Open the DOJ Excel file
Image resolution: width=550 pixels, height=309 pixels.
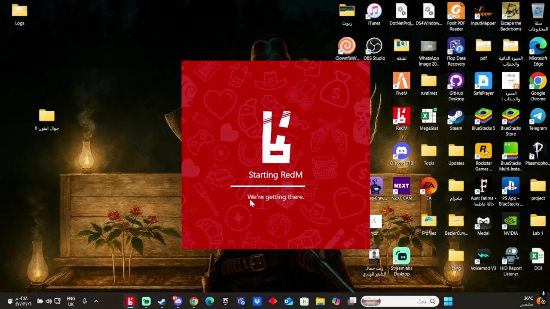point(538,259)
